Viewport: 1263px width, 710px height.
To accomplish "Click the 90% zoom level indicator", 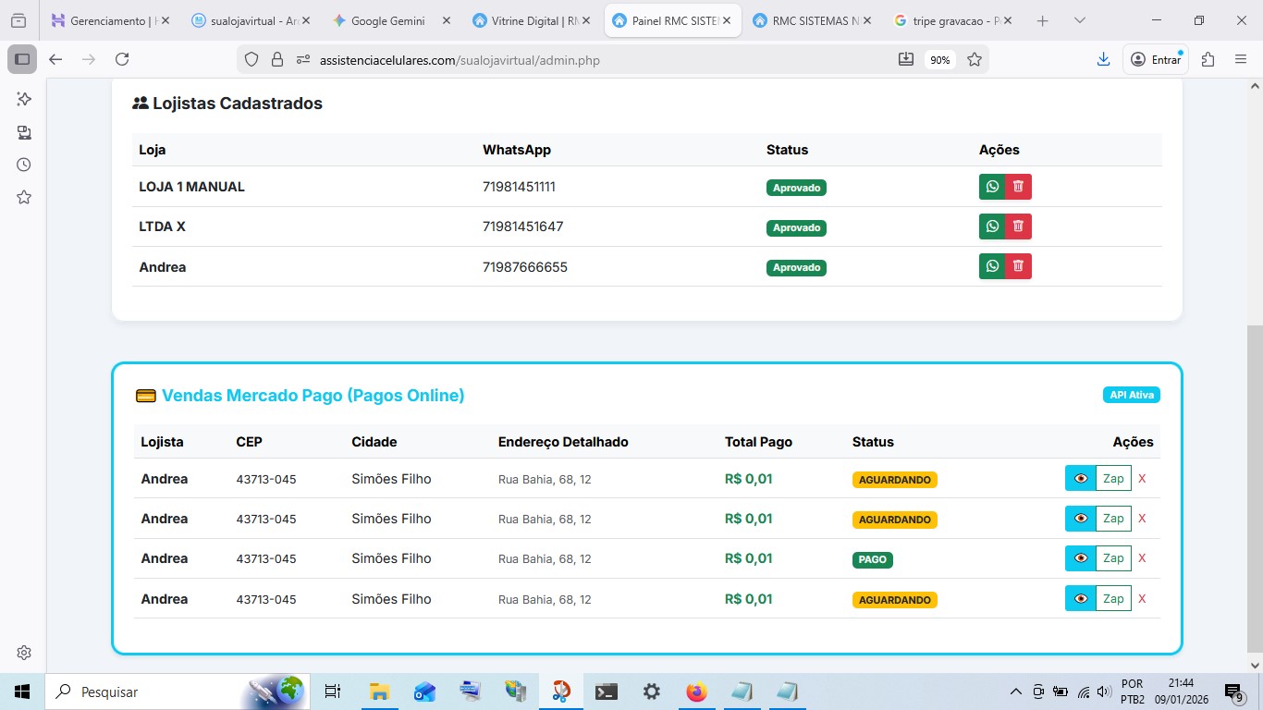I will (x=939, y=59).
